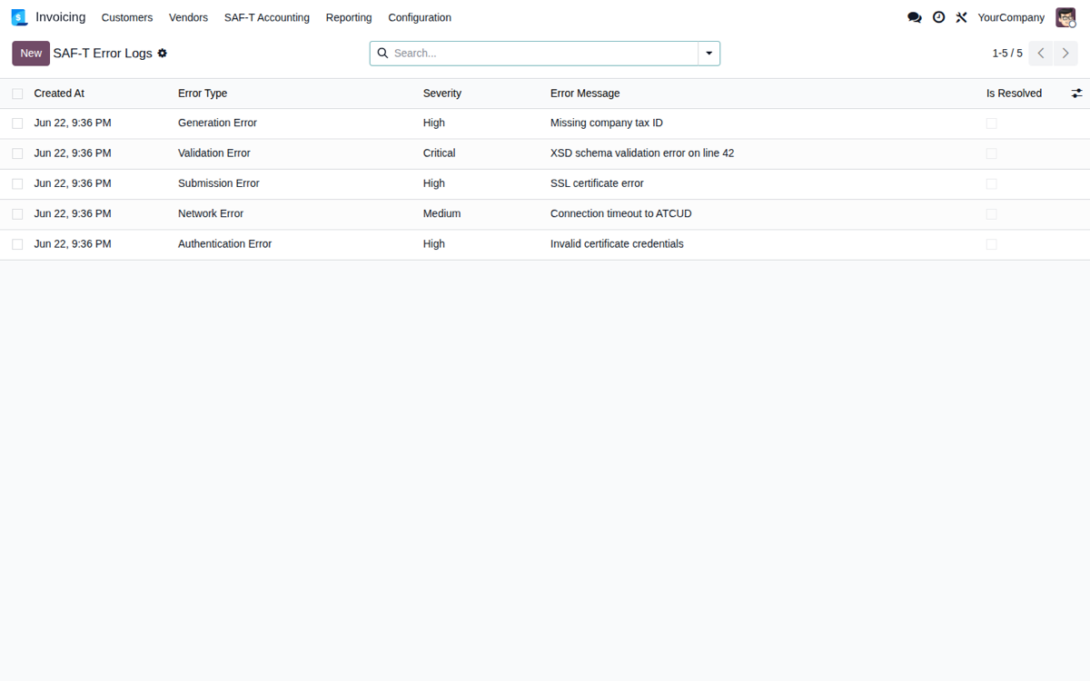
Task: Go to the previous page arrow
Action: click(1041, 54)
